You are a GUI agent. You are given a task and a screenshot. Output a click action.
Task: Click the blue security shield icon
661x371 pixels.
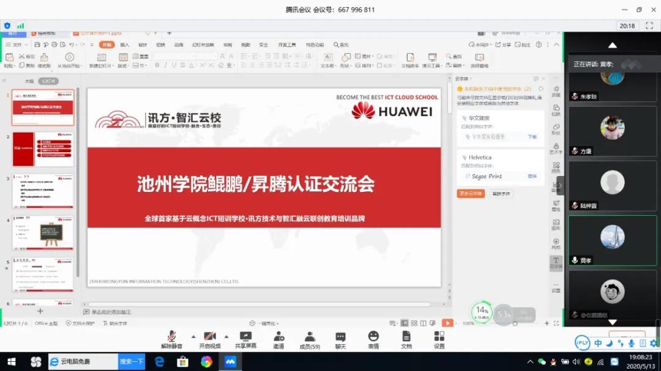7,26
